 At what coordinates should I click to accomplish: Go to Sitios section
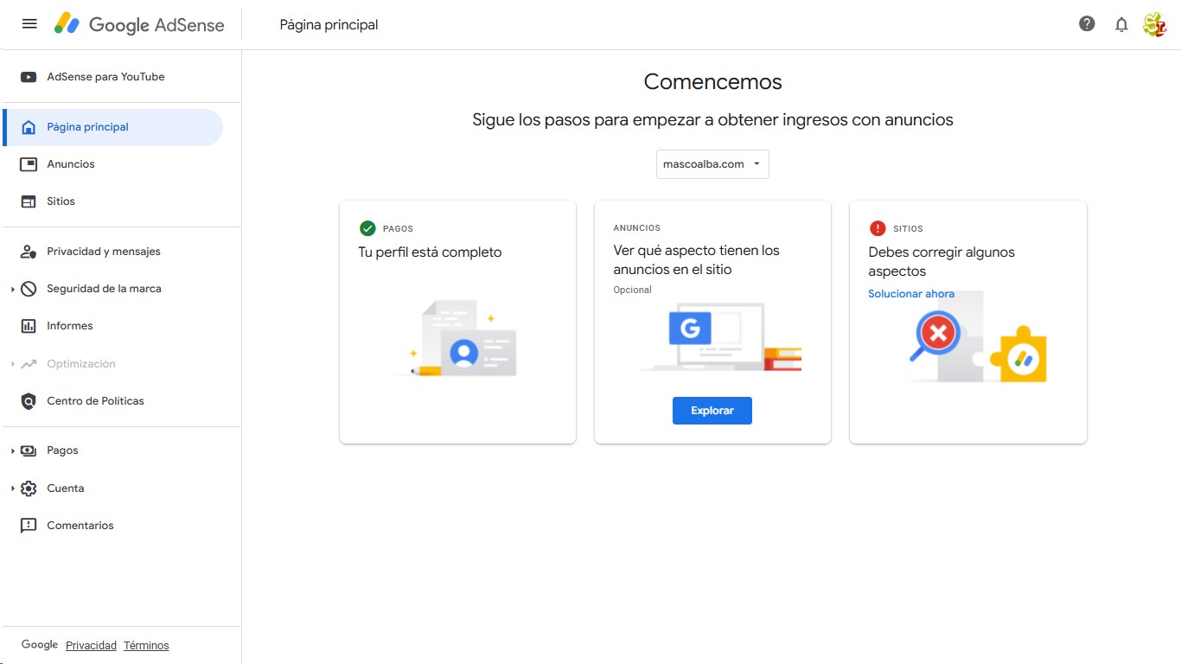(x=112, y=201)
